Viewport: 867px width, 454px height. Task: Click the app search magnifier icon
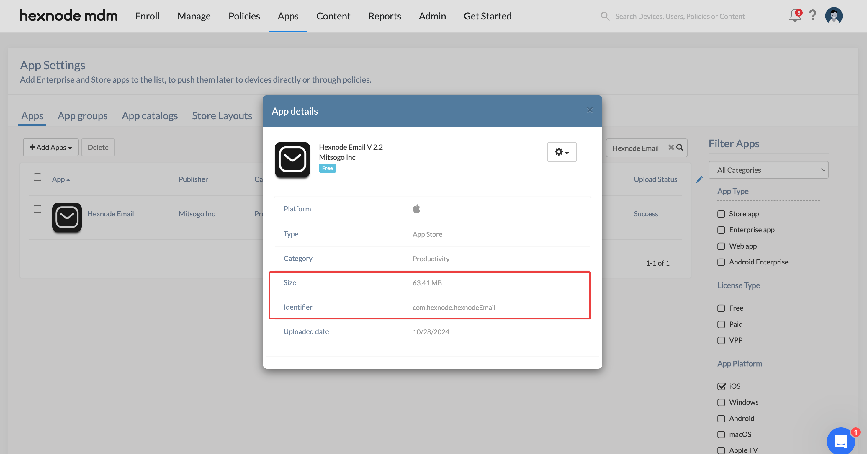coord(680,148)
